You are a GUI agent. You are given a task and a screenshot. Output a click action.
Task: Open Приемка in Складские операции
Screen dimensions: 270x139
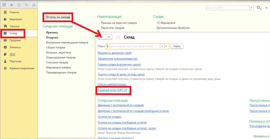[x=52, y=33]
